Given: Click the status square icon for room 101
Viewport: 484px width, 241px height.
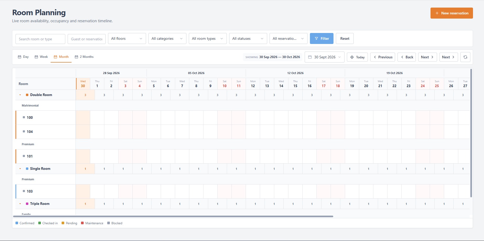Looking at the screenshot, I should click(x=24, y=156).
